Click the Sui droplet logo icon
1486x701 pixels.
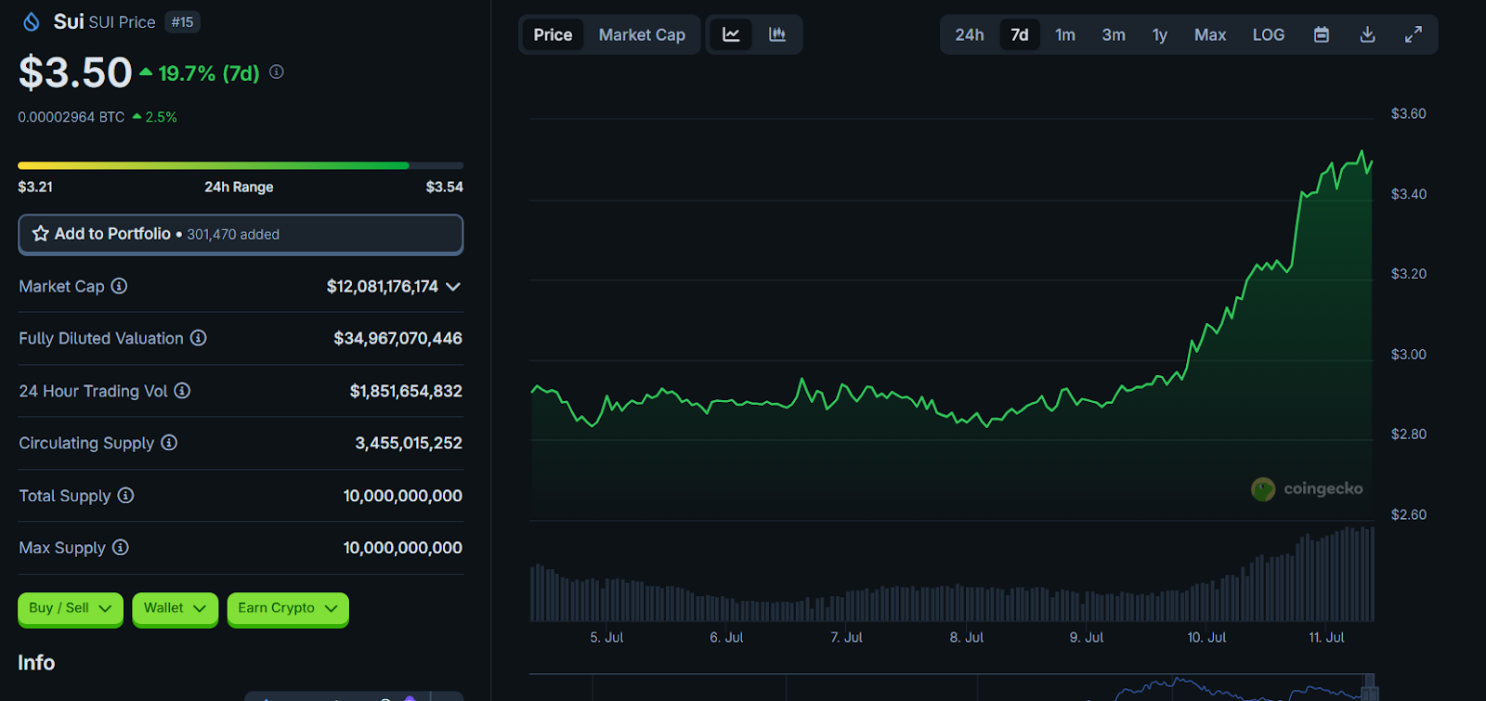(32, 21)
